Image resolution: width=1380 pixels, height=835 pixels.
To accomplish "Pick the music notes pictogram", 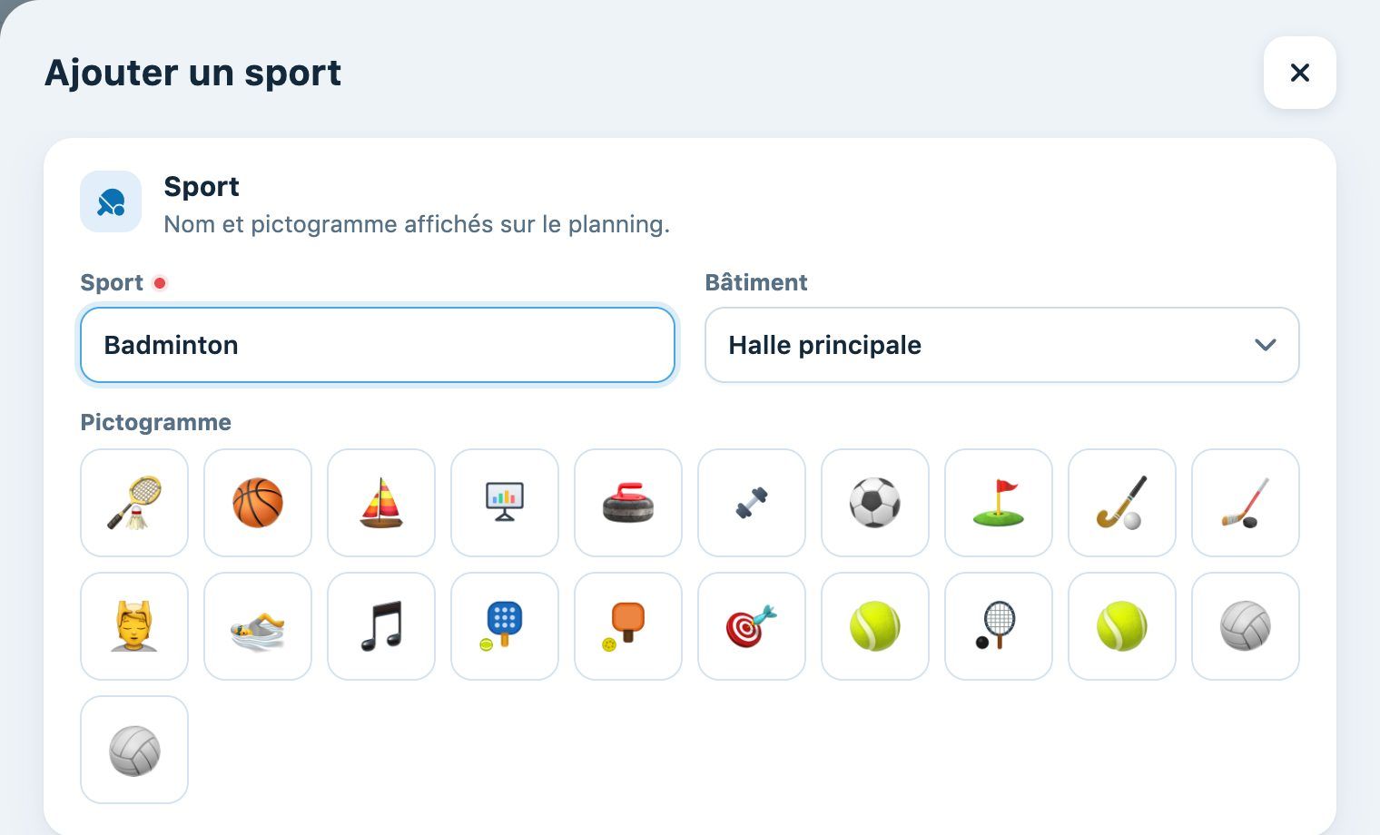I will coord(381,626).
